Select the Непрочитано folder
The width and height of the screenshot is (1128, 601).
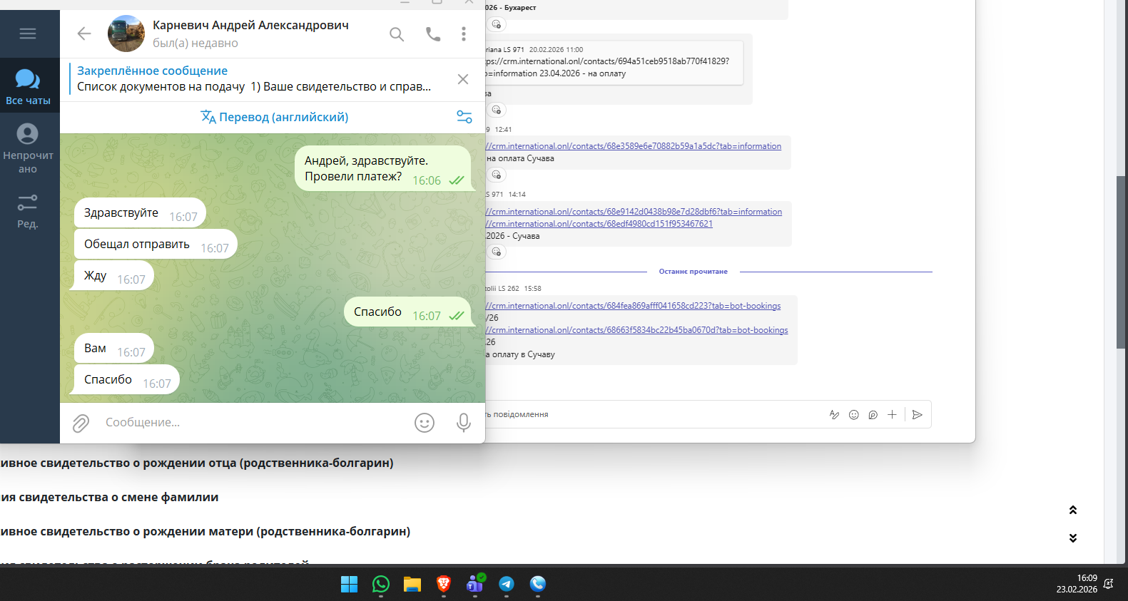tap(28, 148)
